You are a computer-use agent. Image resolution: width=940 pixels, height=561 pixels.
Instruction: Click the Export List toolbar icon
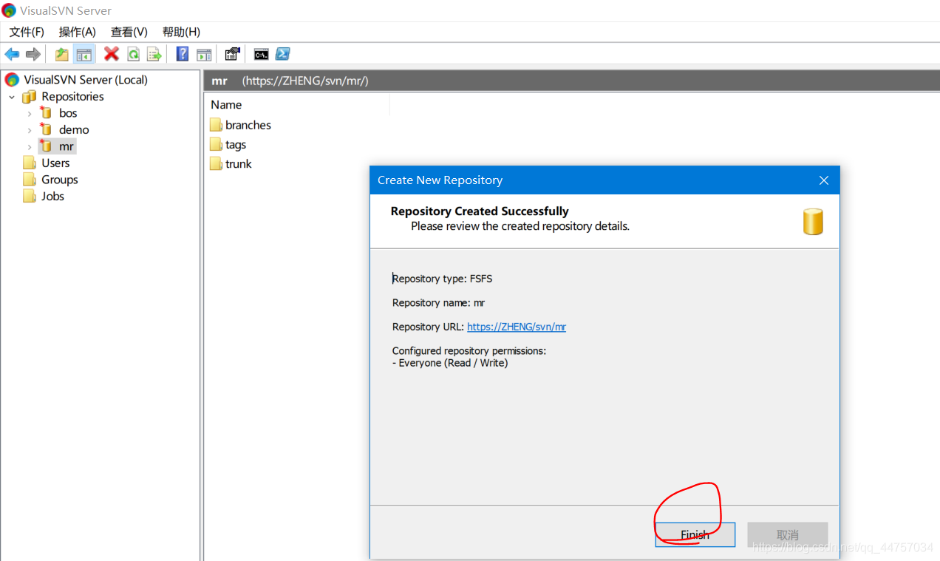(x=154, y=54)
